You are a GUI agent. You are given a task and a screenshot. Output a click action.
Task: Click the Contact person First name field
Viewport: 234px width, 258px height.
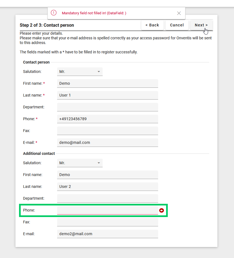[x=107, y=83]
